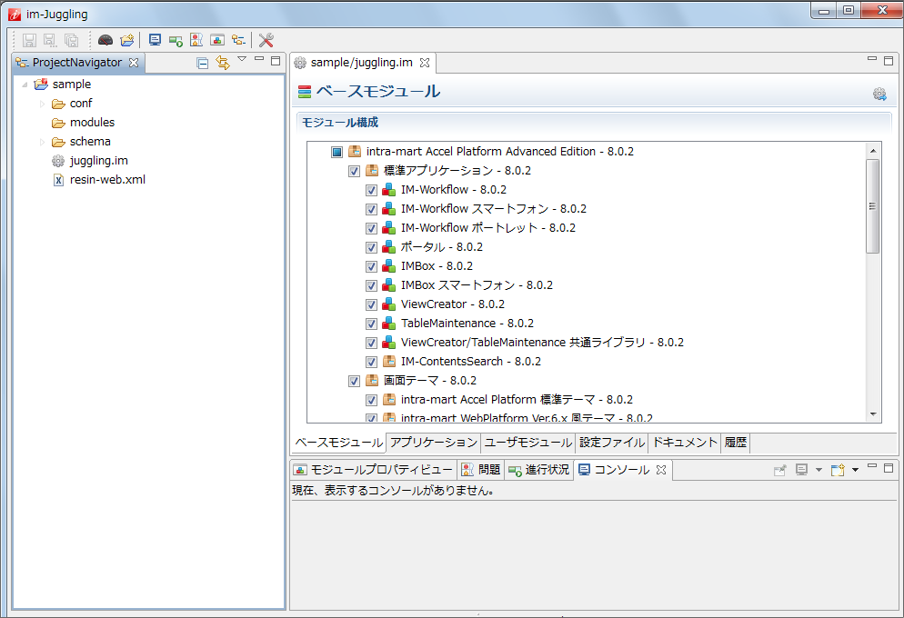Click the Save All toolbar icon
Image resolution: width=904 pixels, height=618 pixels.
coord(72,40)
